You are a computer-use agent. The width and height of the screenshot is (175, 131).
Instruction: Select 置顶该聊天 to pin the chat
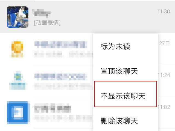pos(119,71)
